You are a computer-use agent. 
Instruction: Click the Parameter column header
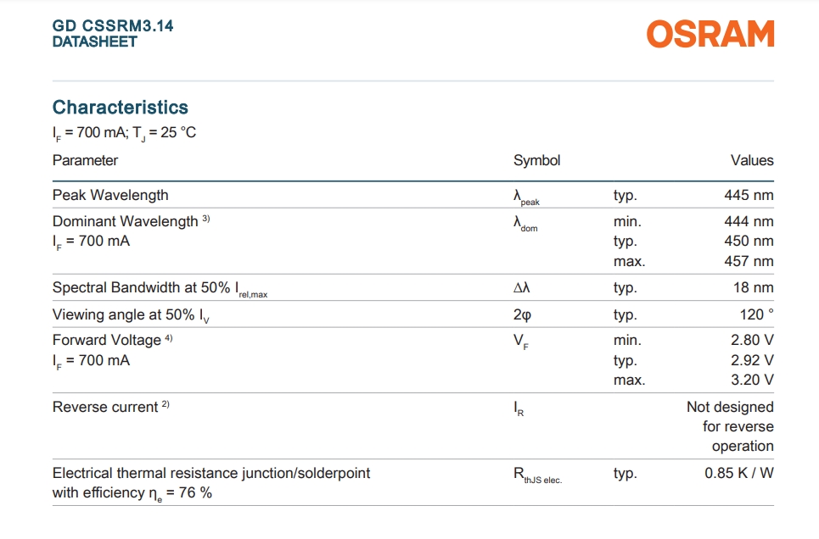tap(85, 160)
